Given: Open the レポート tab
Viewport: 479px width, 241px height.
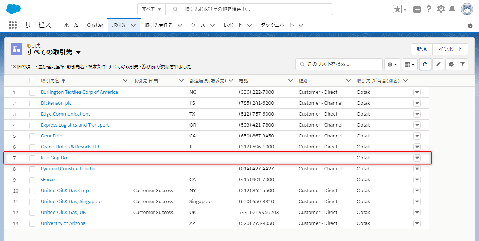Looking at the screenshot, I should pyautogui.click(x=233, y=25).
